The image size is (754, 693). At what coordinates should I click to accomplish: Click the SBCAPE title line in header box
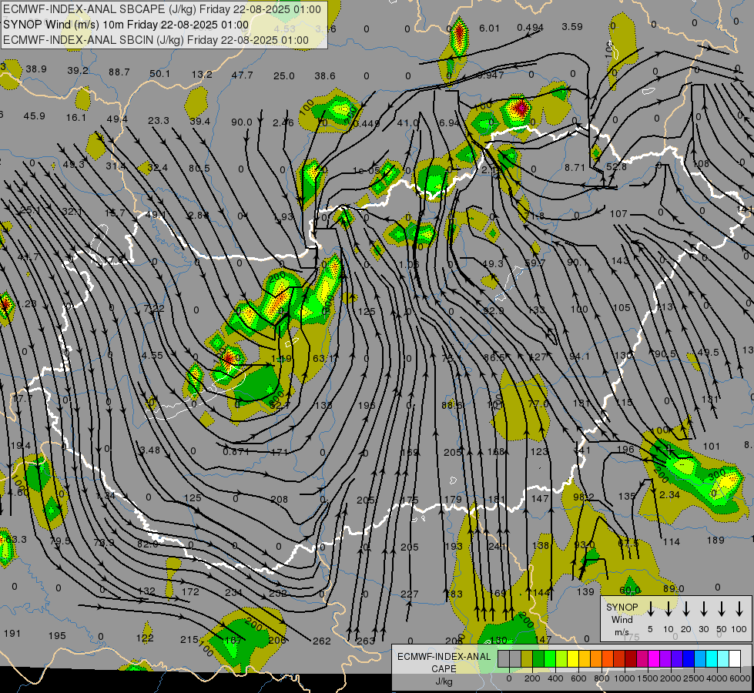(x=162, y=9)
